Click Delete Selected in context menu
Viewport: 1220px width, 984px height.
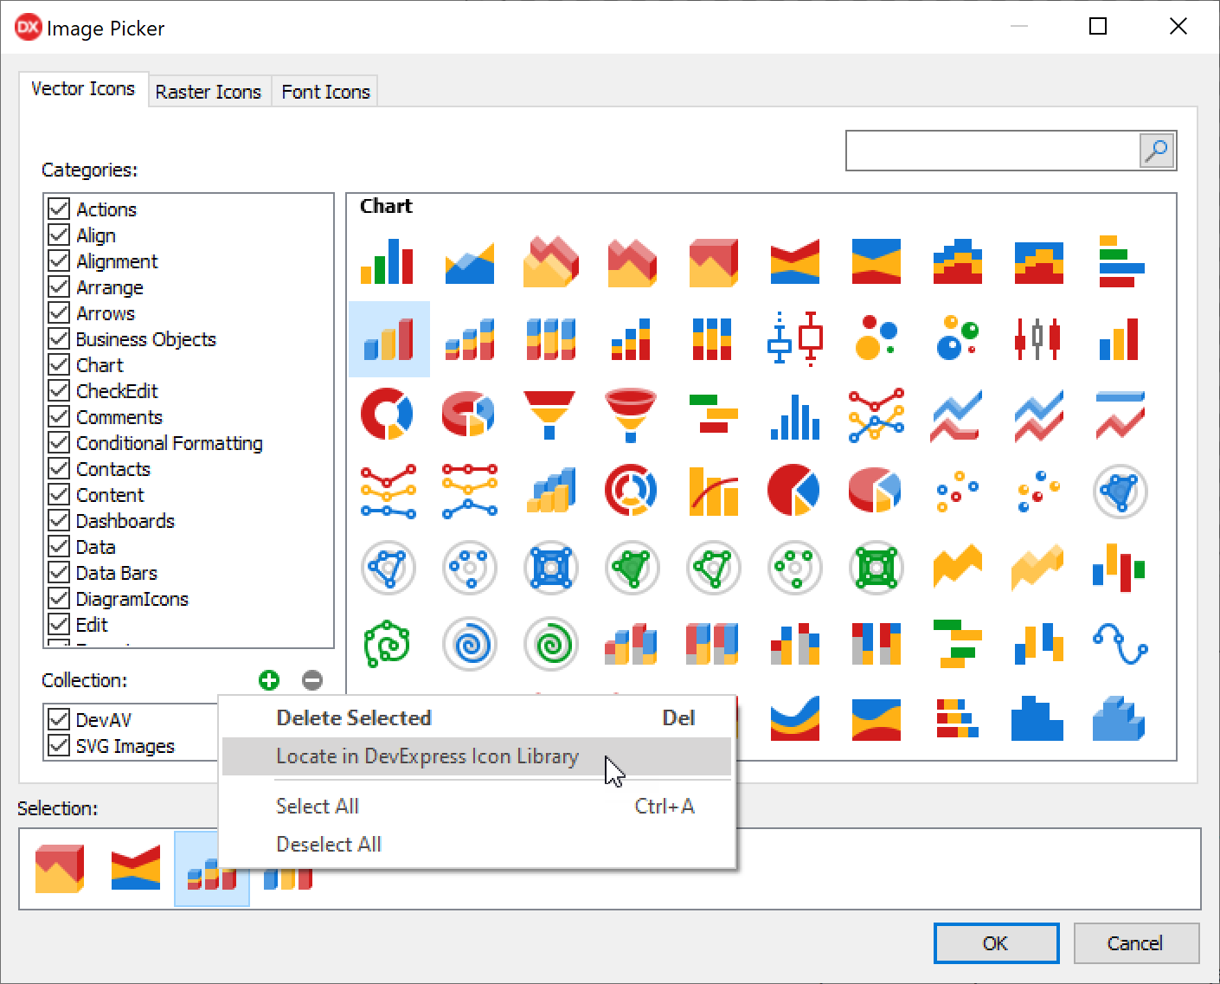354,718
